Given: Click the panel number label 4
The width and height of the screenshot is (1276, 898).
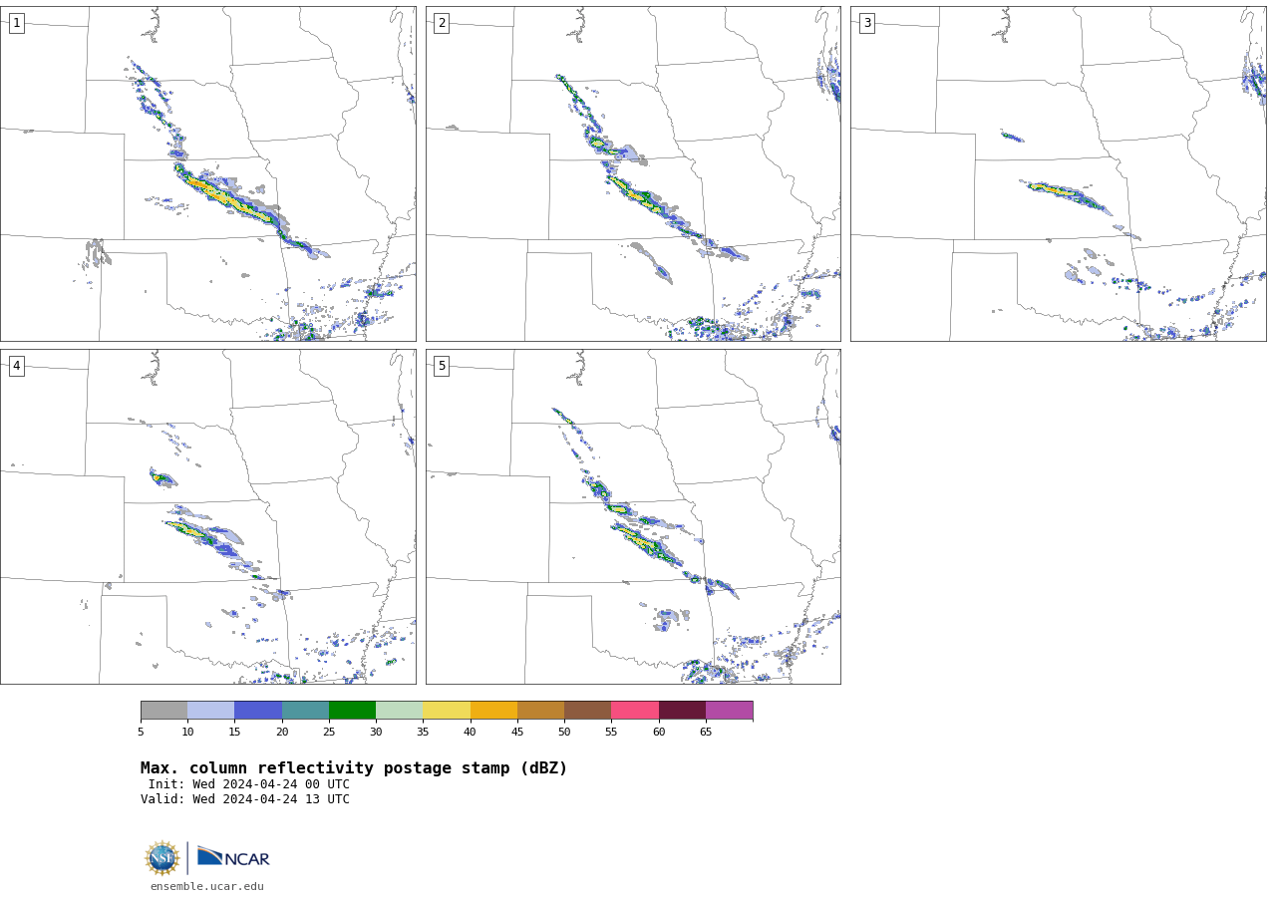Looking at the screenshot, I should pos(16,366).
